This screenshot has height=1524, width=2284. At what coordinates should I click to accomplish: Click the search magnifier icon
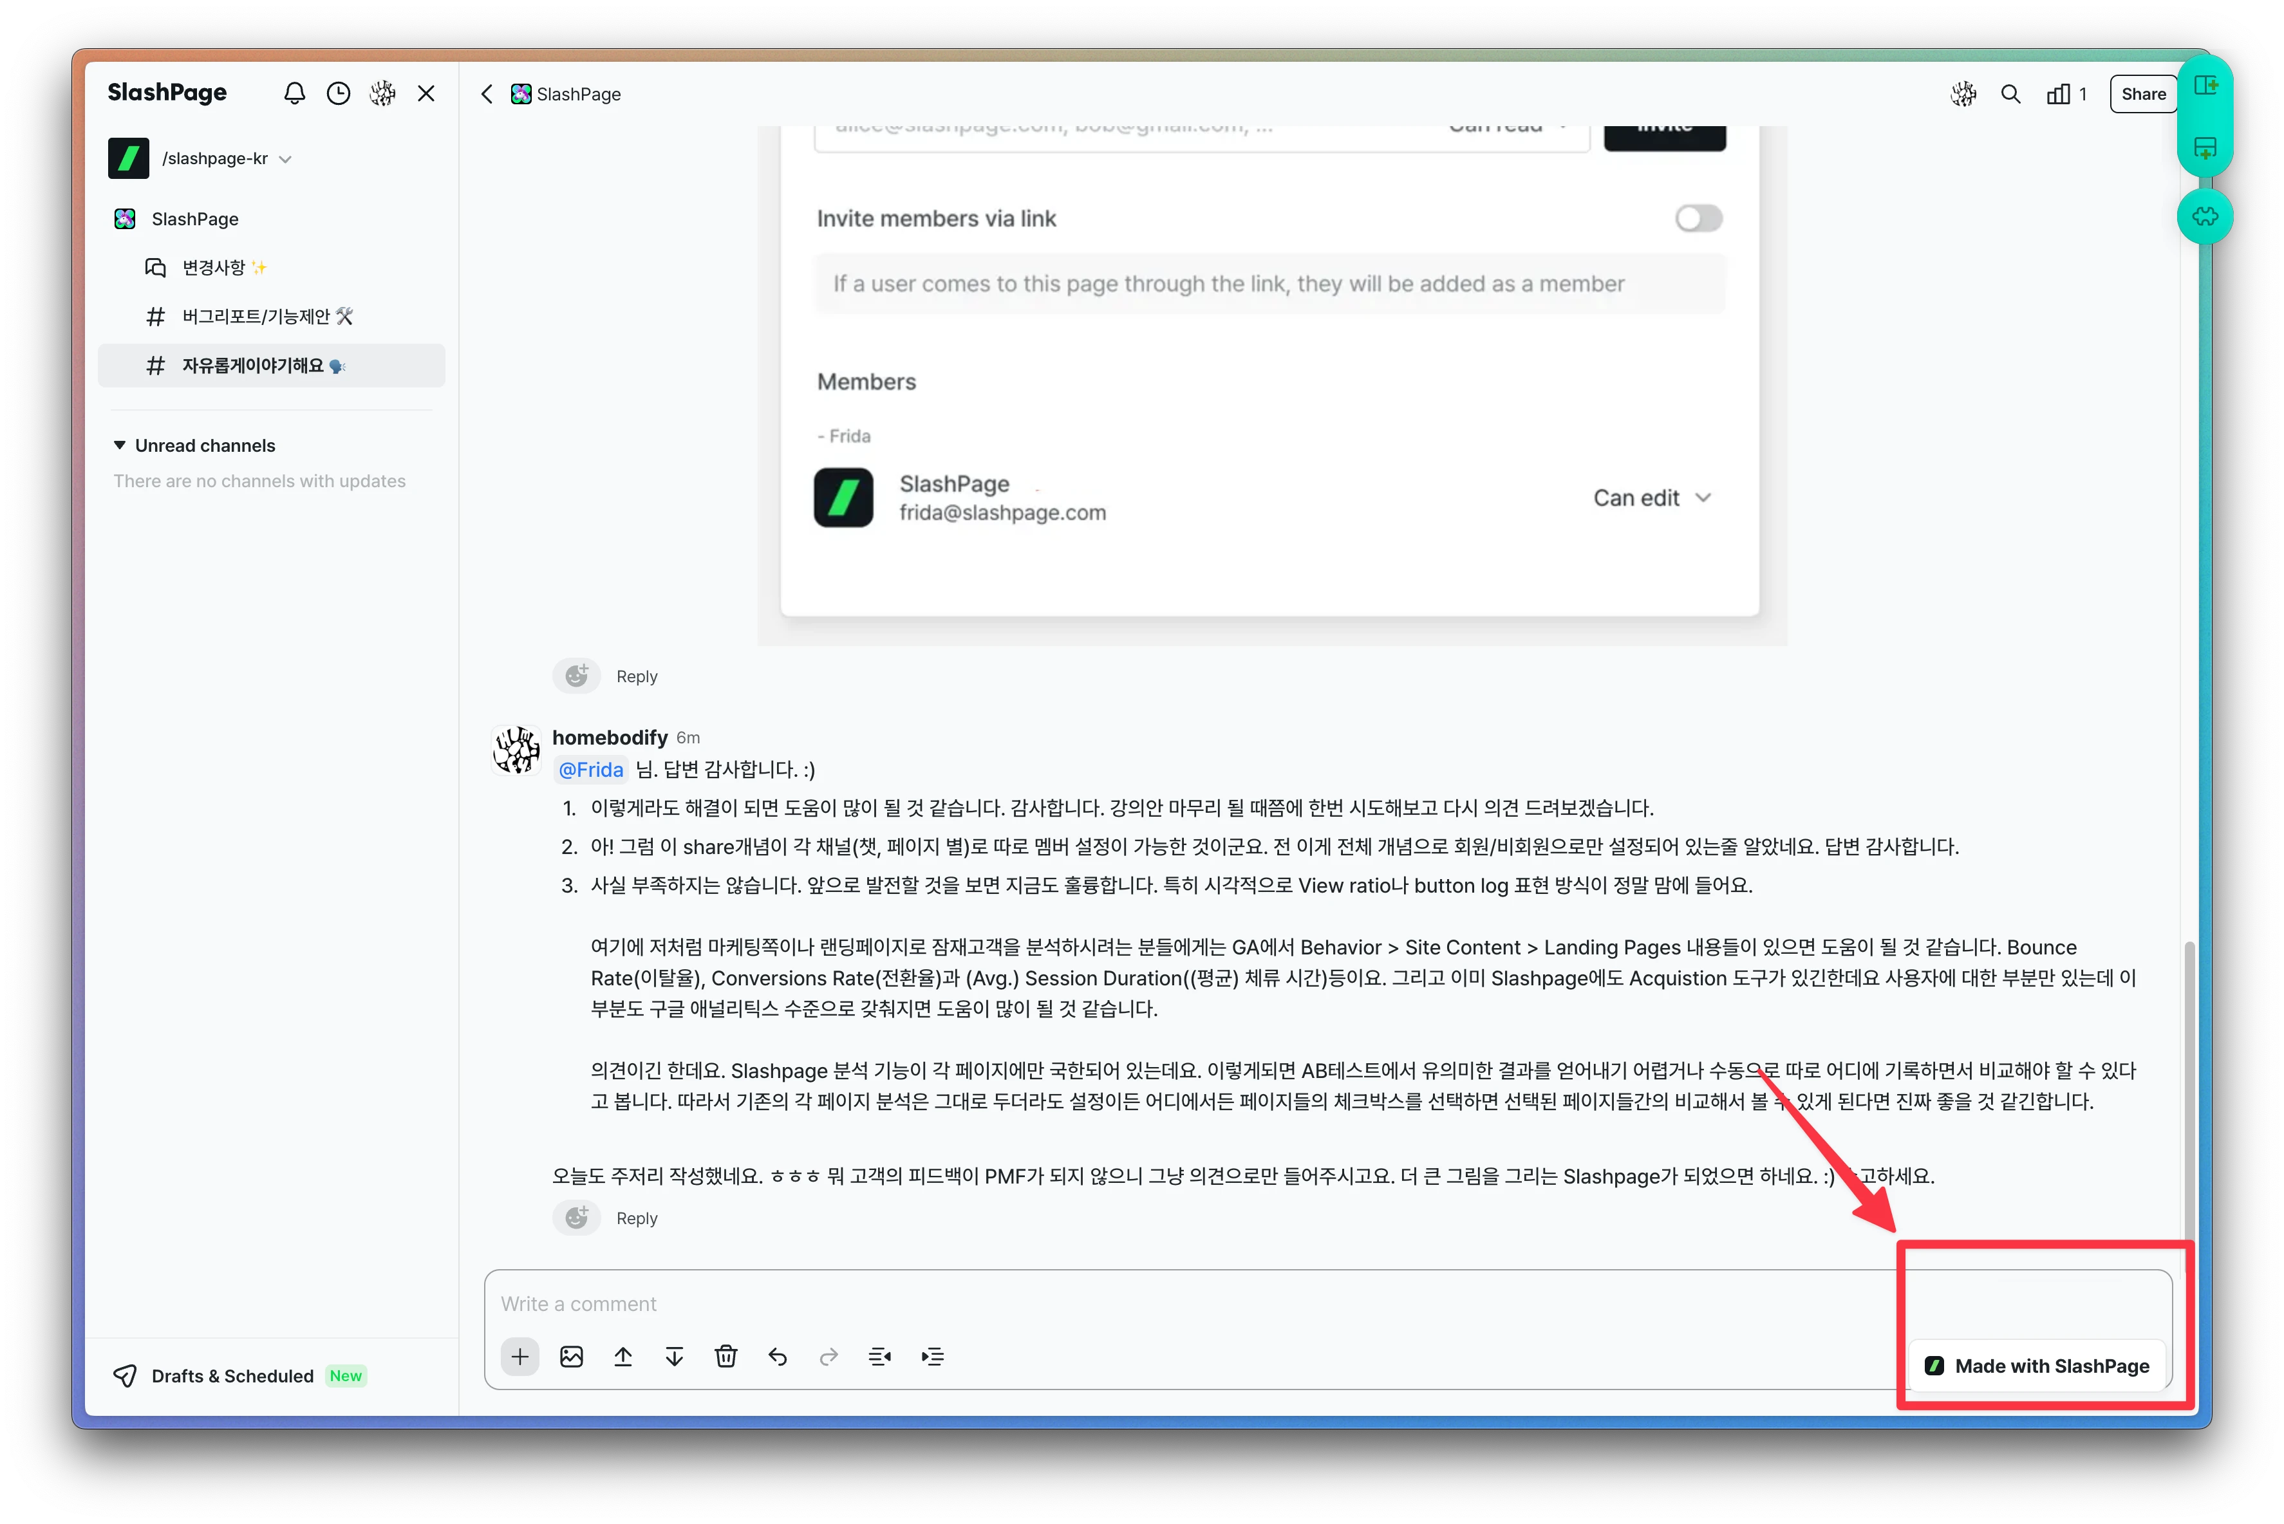pyautogui.click(x=2011, y=94)
